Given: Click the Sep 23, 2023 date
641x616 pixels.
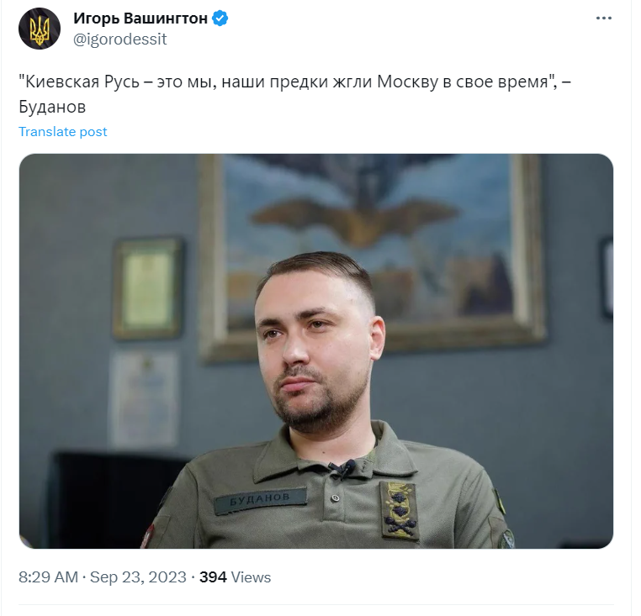Looking at the screenshot, I should coord(138,577).
